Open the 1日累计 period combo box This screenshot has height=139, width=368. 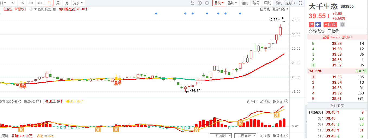coord(245,136)
